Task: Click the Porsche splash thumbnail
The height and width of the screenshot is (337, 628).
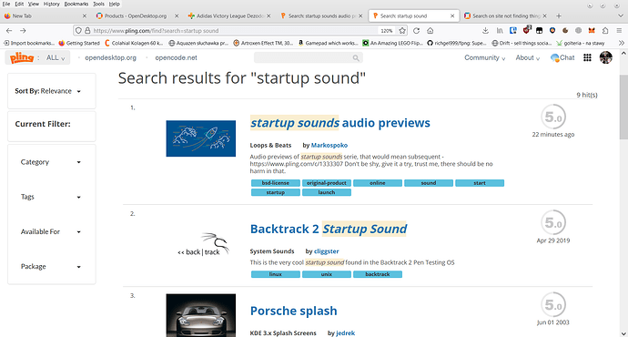Action: 201,315
